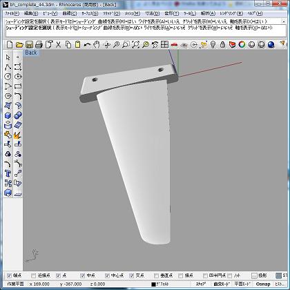Toggle the 中心点 (Center) osnap checkbox
The height and width of the screenshot is (290, 290).
pyautogui.click(x=107, y=275)
